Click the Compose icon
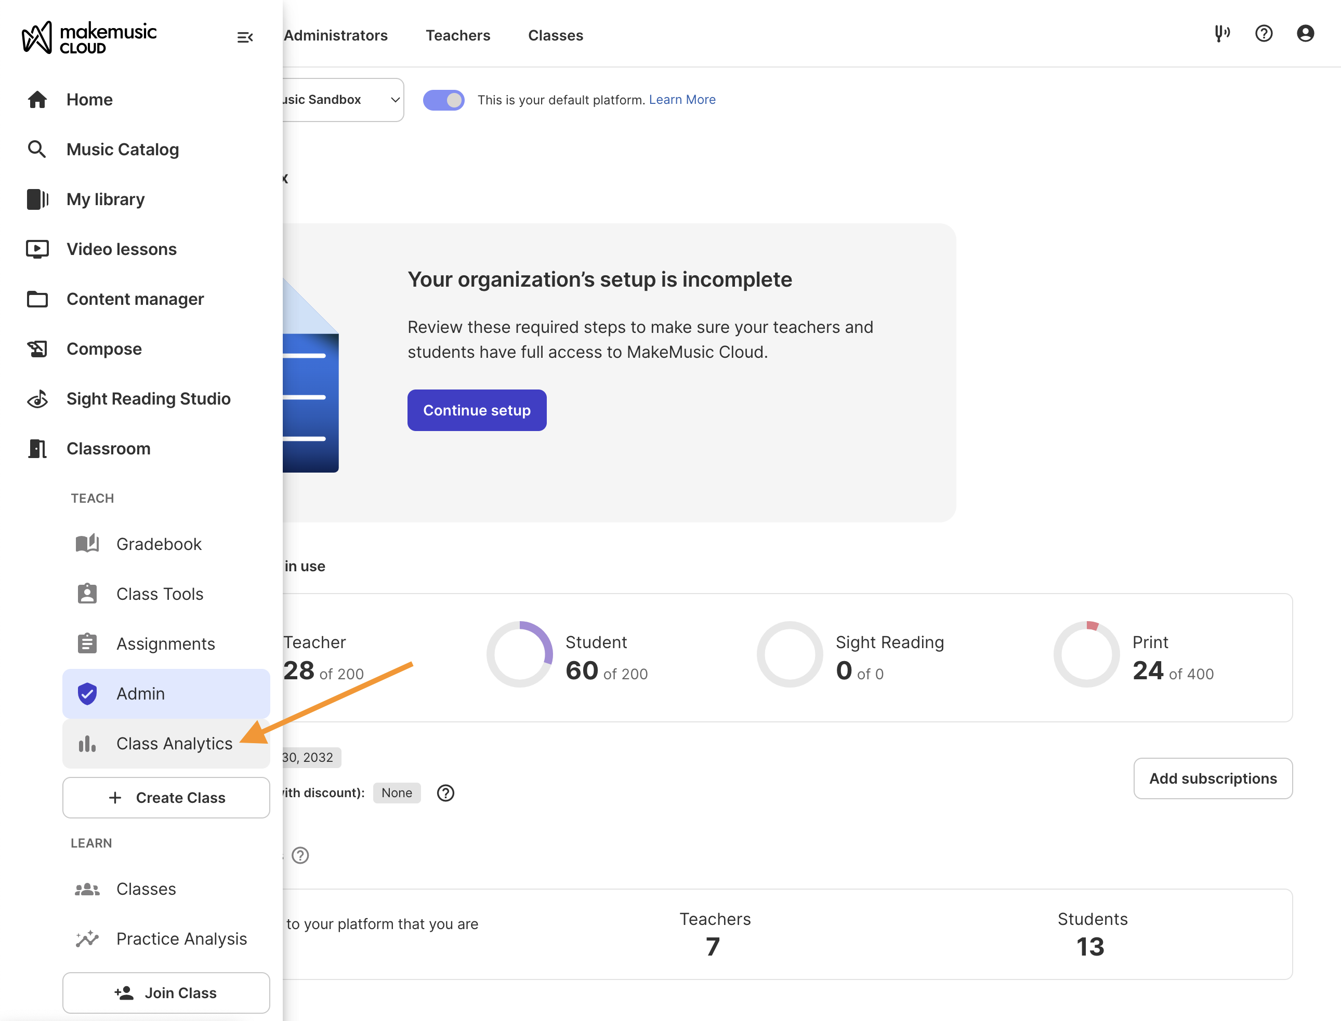Viewport: 1341px width, 1021px height. click(x=37, y=349)
